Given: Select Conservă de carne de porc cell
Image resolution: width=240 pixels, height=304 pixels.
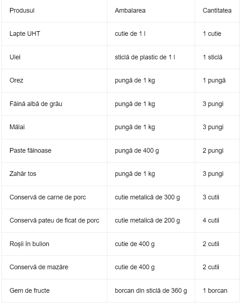Looking at the screenshot, I should 55,198.
